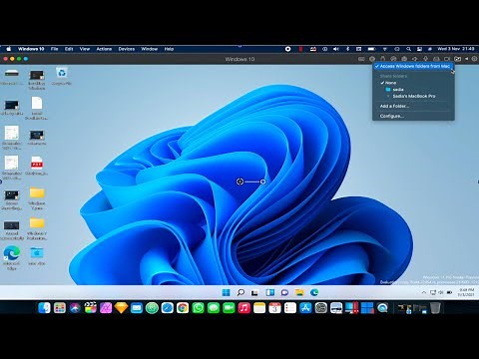The height and width of the screenshot is (359, 479).
Task: Open the Edit menu
Action: coord(69,49)
